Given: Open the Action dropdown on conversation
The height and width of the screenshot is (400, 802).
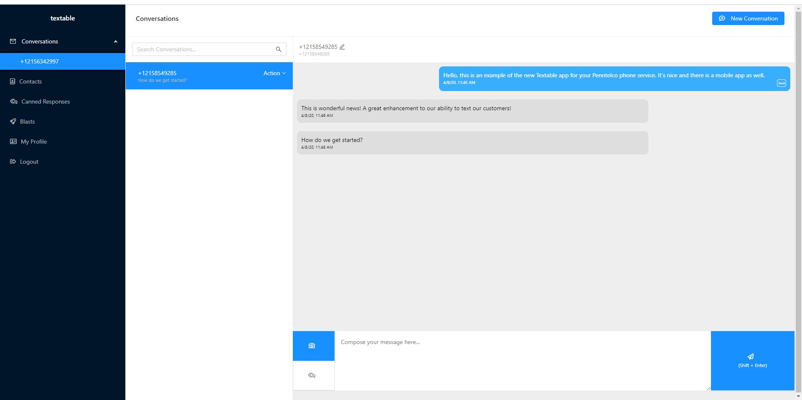Looking at the screenshot, I should [x=274, y=73].
